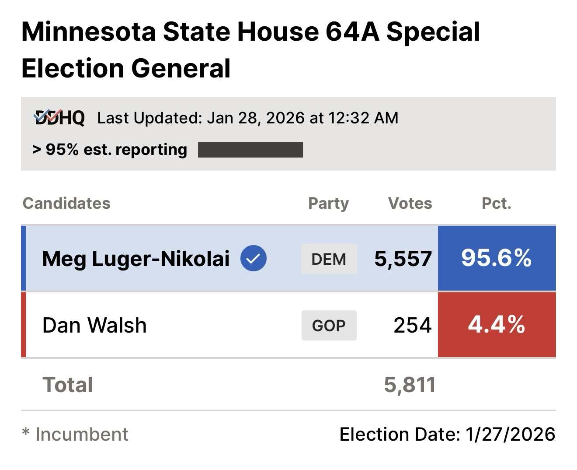Click the DDHQ logo
577x470 pixels.
coord(59,118)
